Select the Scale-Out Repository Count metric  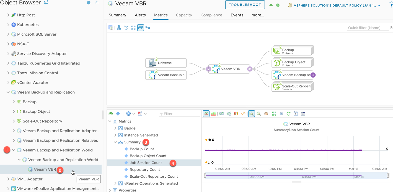click(x=154, y=177)
